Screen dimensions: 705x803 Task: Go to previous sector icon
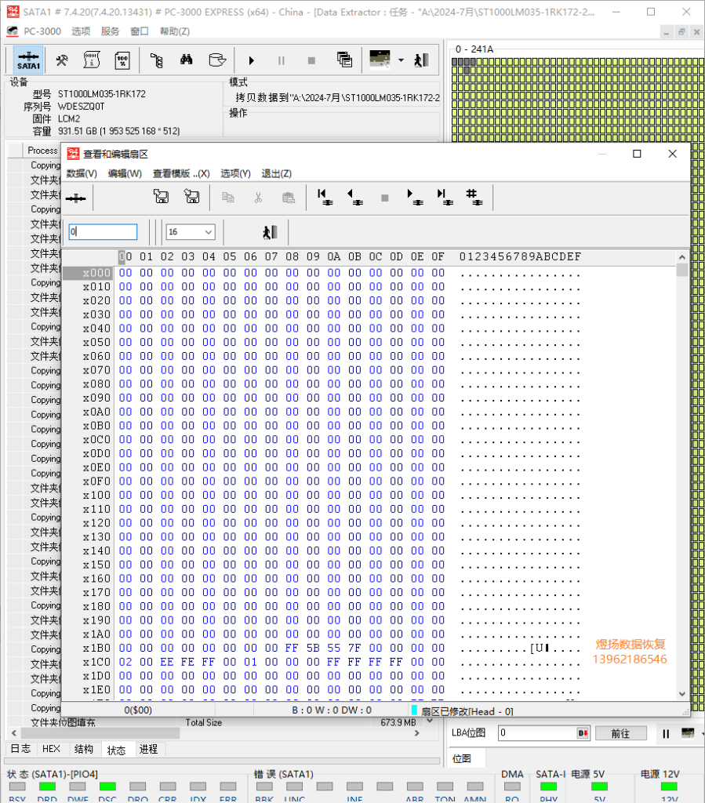pyautogui.click(x=354, y=197)
